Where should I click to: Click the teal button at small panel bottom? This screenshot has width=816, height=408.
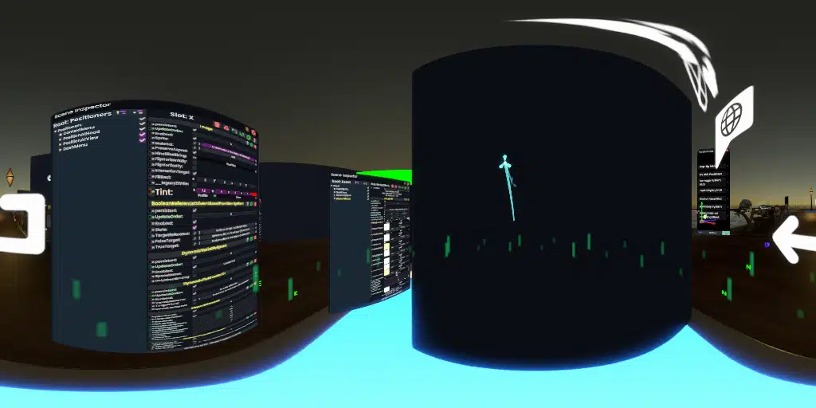coord(725,233)
